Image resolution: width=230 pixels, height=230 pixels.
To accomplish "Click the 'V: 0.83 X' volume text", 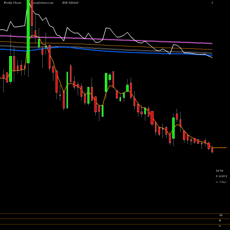I will (221, 176).
